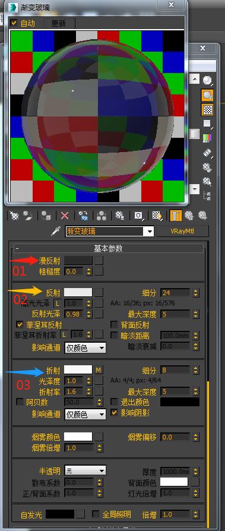Click the red X reset material icon
Image resolution: width=225 pixels, height=531 pixels.
(65, 216)
